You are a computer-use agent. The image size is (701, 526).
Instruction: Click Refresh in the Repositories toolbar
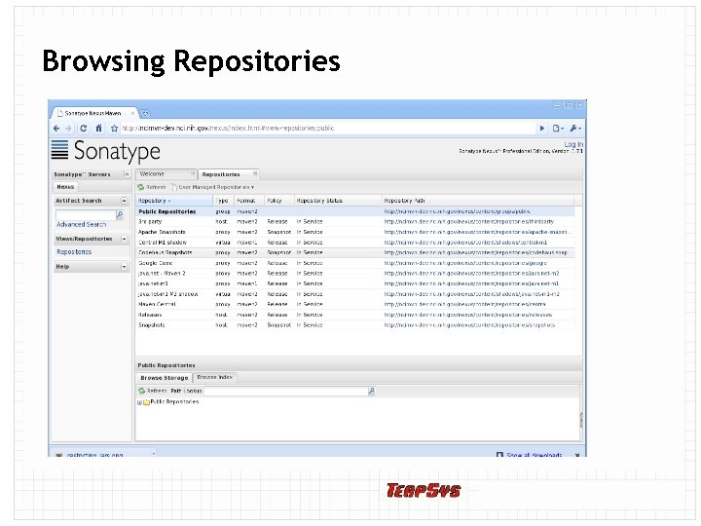(x=152, y=187)
